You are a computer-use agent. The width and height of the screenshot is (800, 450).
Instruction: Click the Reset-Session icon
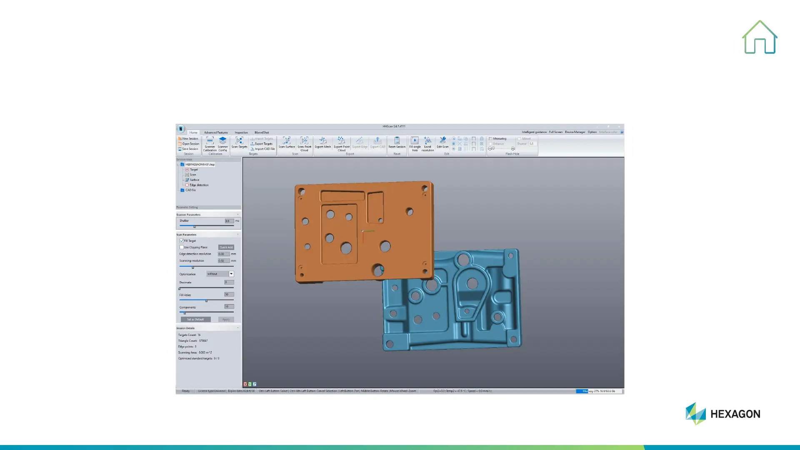(397, 141)
